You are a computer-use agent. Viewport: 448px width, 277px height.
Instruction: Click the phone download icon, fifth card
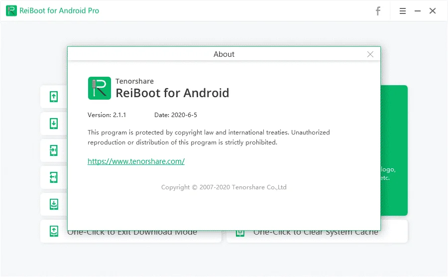[x=54, y=204]
